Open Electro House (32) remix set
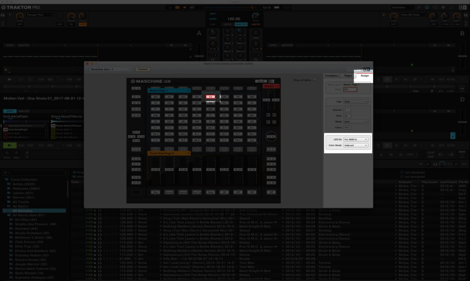The image size is (470, 281). coord(31,260)
